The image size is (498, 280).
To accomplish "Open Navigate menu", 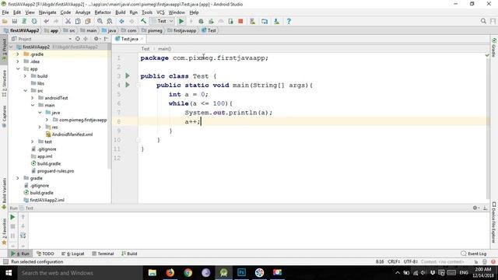I will [x=47, y=12].
